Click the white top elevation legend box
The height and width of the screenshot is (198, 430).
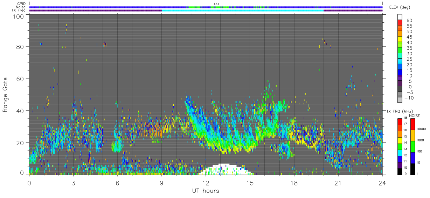pos(400,17)
